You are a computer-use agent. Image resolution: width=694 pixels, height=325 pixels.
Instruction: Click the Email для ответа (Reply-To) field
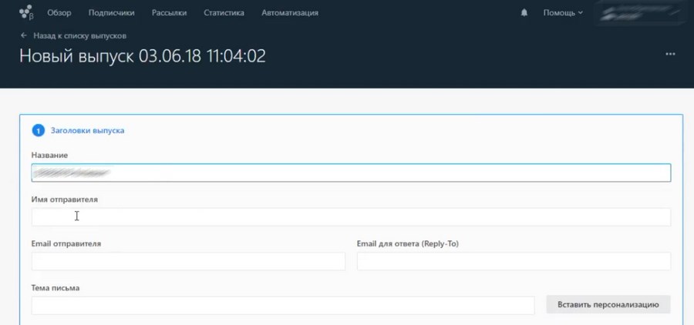point(514,262)
